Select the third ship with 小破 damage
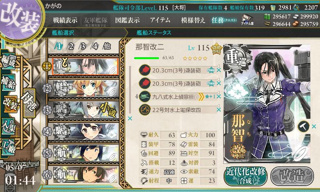 86,110
